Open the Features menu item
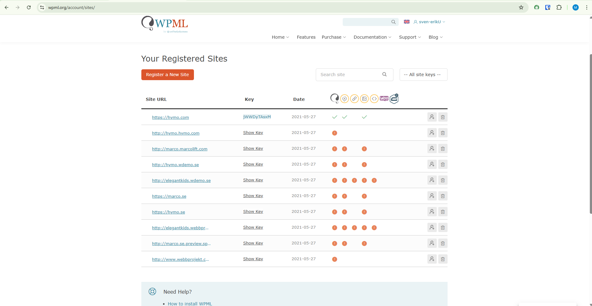Viewport: 592px width, 306px height. point(306,37)
